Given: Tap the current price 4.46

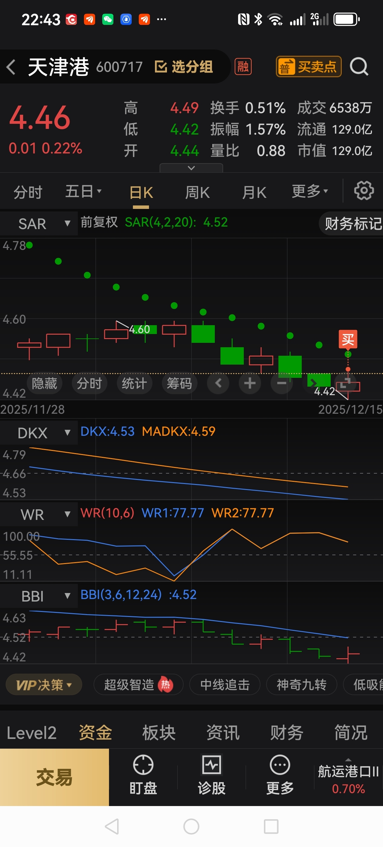Looking at the screenshot, I should click(40, 118).
